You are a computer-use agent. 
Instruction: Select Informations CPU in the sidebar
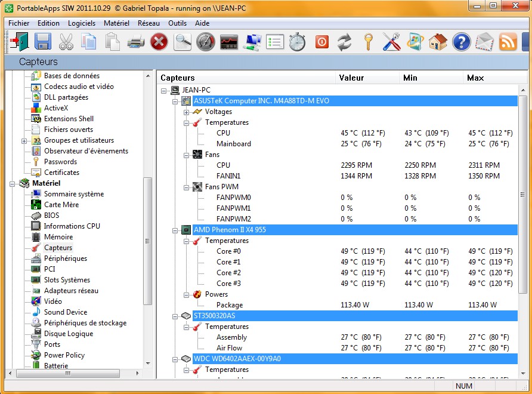(72, 226)
